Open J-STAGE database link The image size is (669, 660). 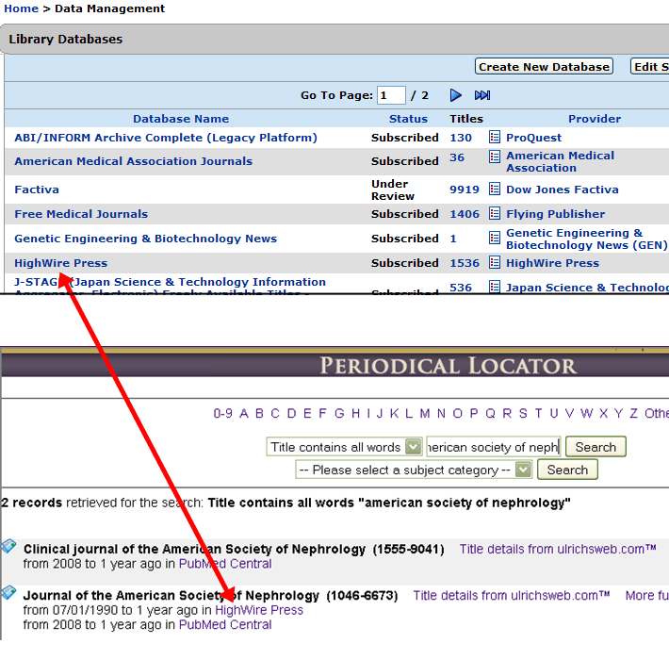(170, 285)
